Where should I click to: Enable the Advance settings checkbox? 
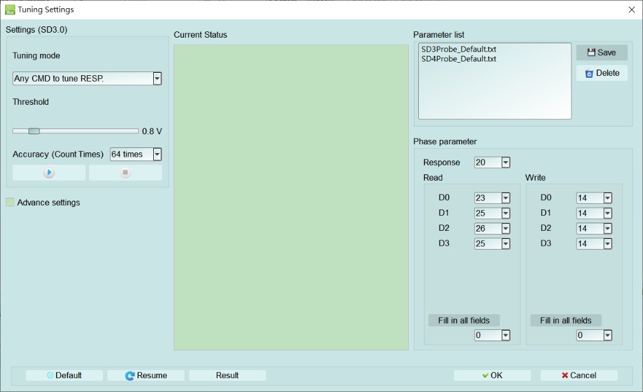pos(10,203)
